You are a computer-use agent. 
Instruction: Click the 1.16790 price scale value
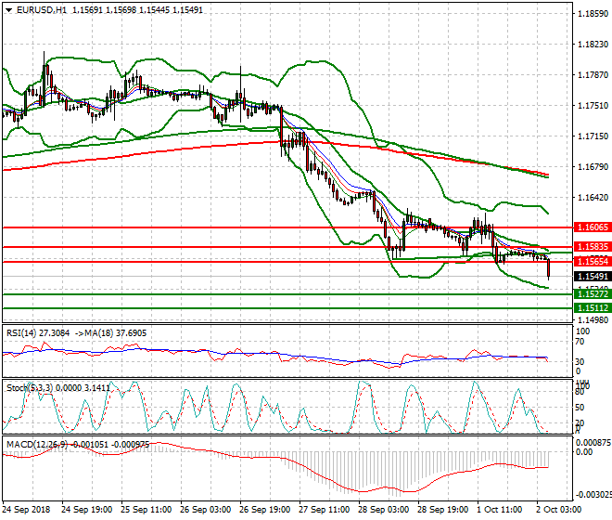pos(593,166)
